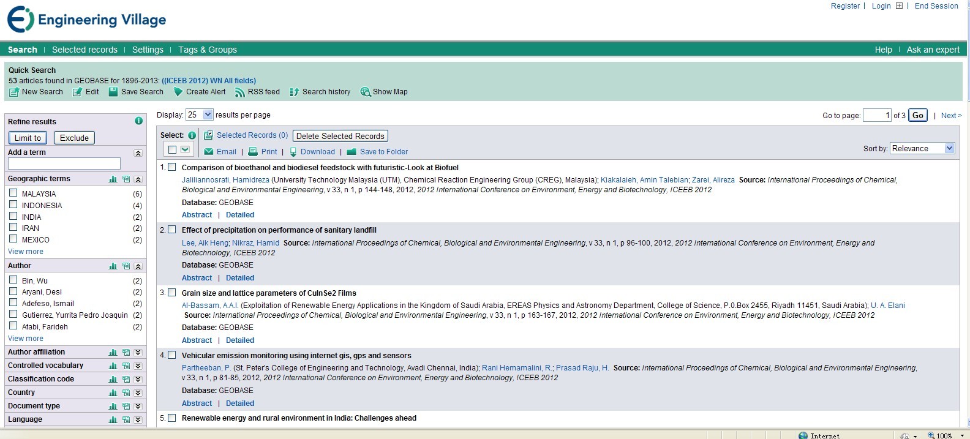The height and width of the screenshot is (439, 970).
Task: Expand the Controlled vocabulary facet
Action: tap(138, 366)
